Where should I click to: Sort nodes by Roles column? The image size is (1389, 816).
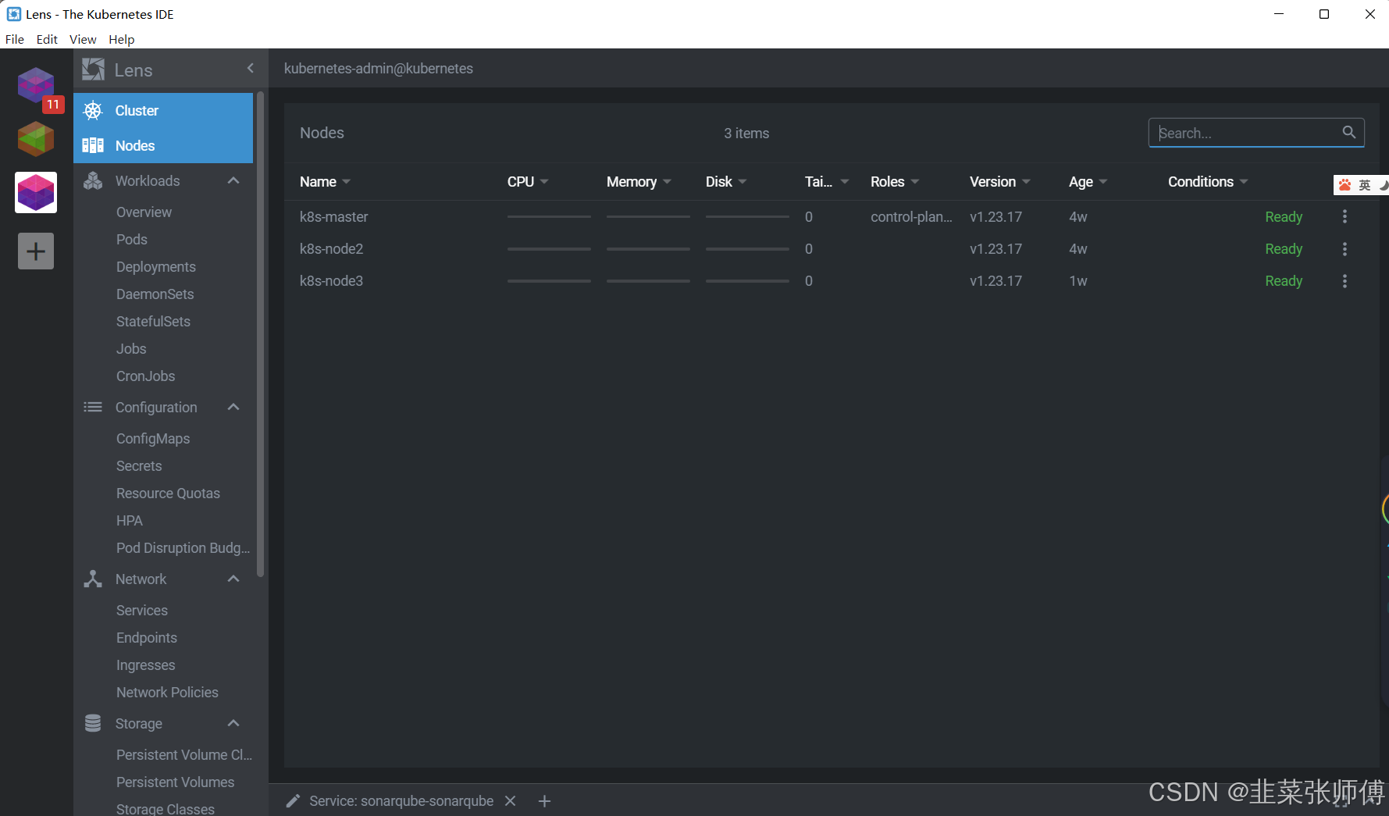point(895,182)
